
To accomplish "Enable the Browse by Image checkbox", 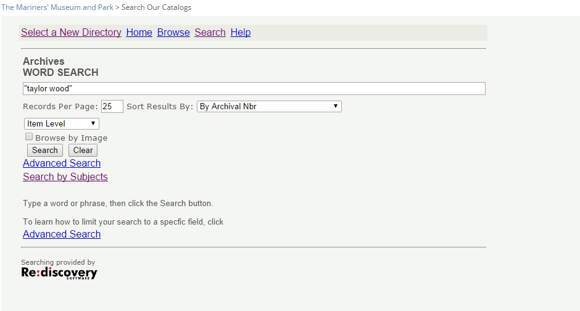I will point(29,137).
